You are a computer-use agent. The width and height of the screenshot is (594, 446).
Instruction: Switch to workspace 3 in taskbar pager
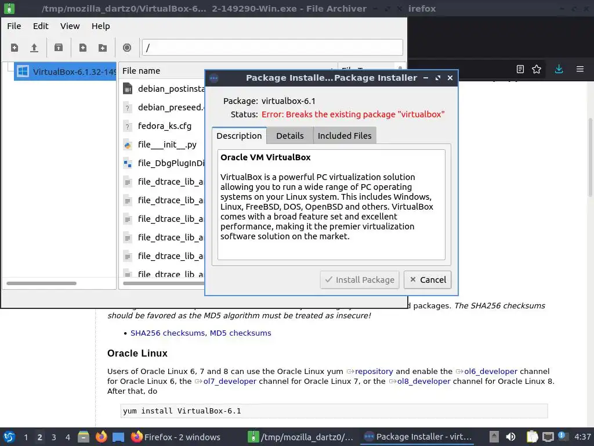54,437
